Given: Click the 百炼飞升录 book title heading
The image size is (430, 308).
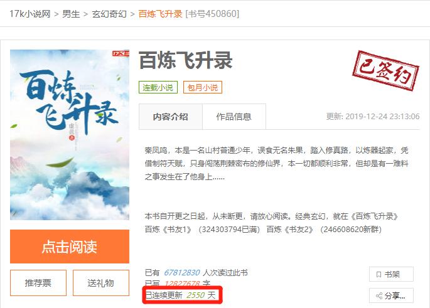Looking at the screenshot, I should pyautogui.click(x=186, y=61).
